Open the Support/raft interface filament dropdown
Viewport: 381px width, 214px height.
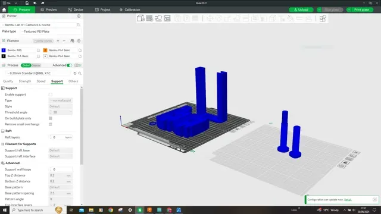click(61, 156)
